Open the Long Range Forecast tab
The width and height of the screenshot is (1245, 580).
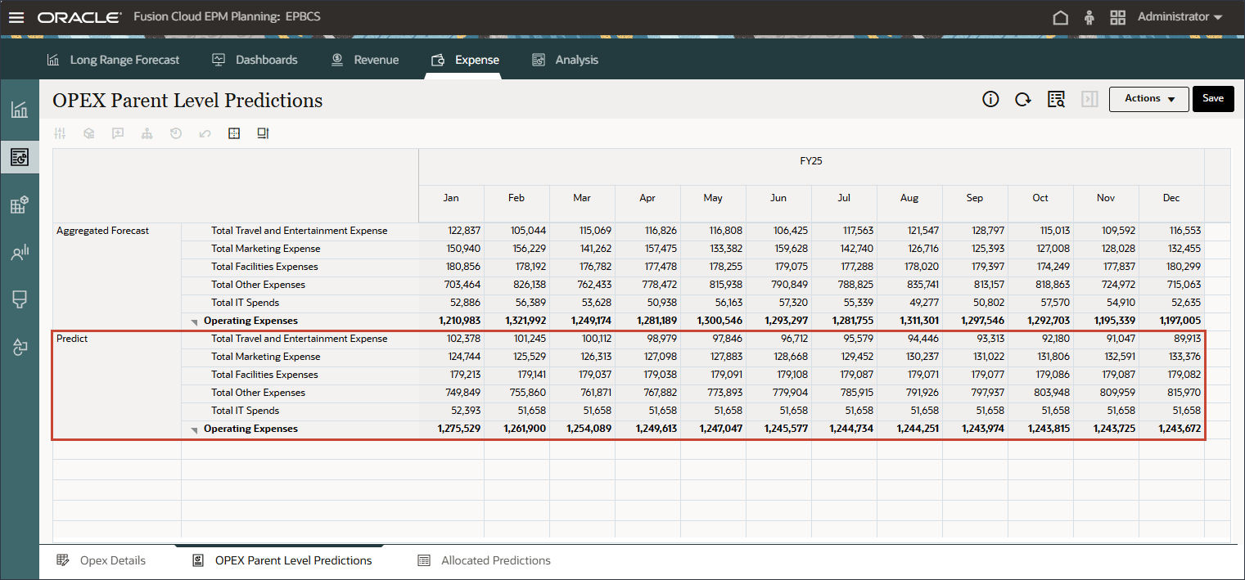[x=113, y=60]
